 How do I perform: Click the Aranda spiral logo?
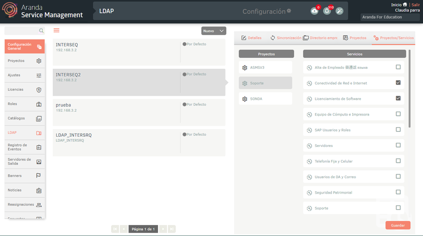tap(10, 10)
